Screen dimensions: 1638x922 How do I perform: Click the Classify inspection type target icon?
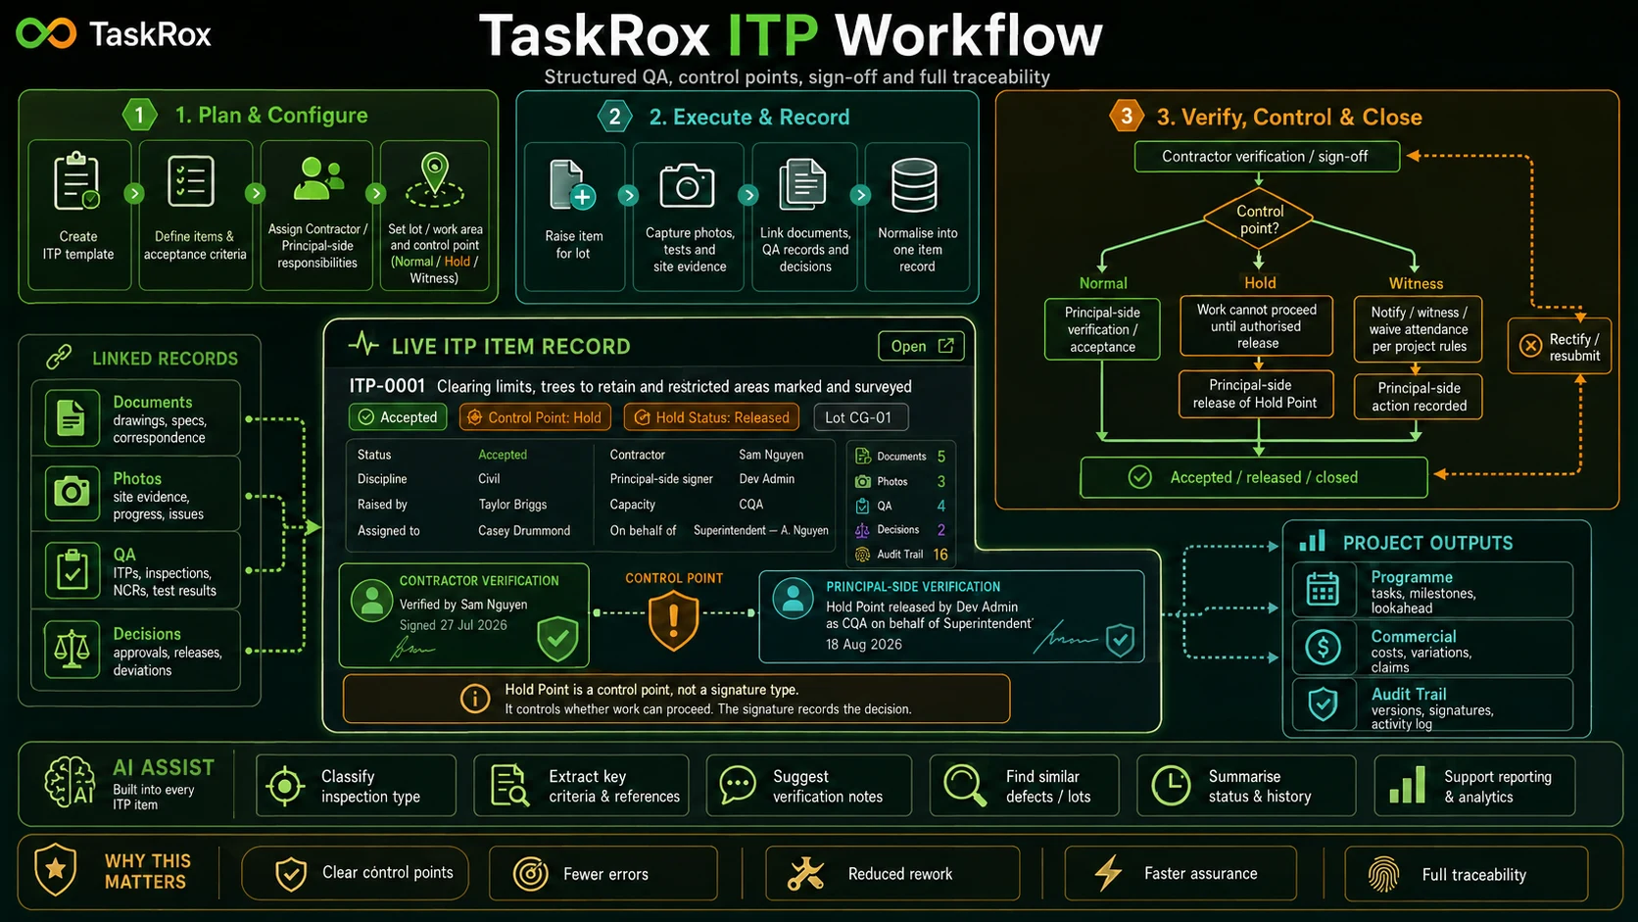tap(285, 785)
